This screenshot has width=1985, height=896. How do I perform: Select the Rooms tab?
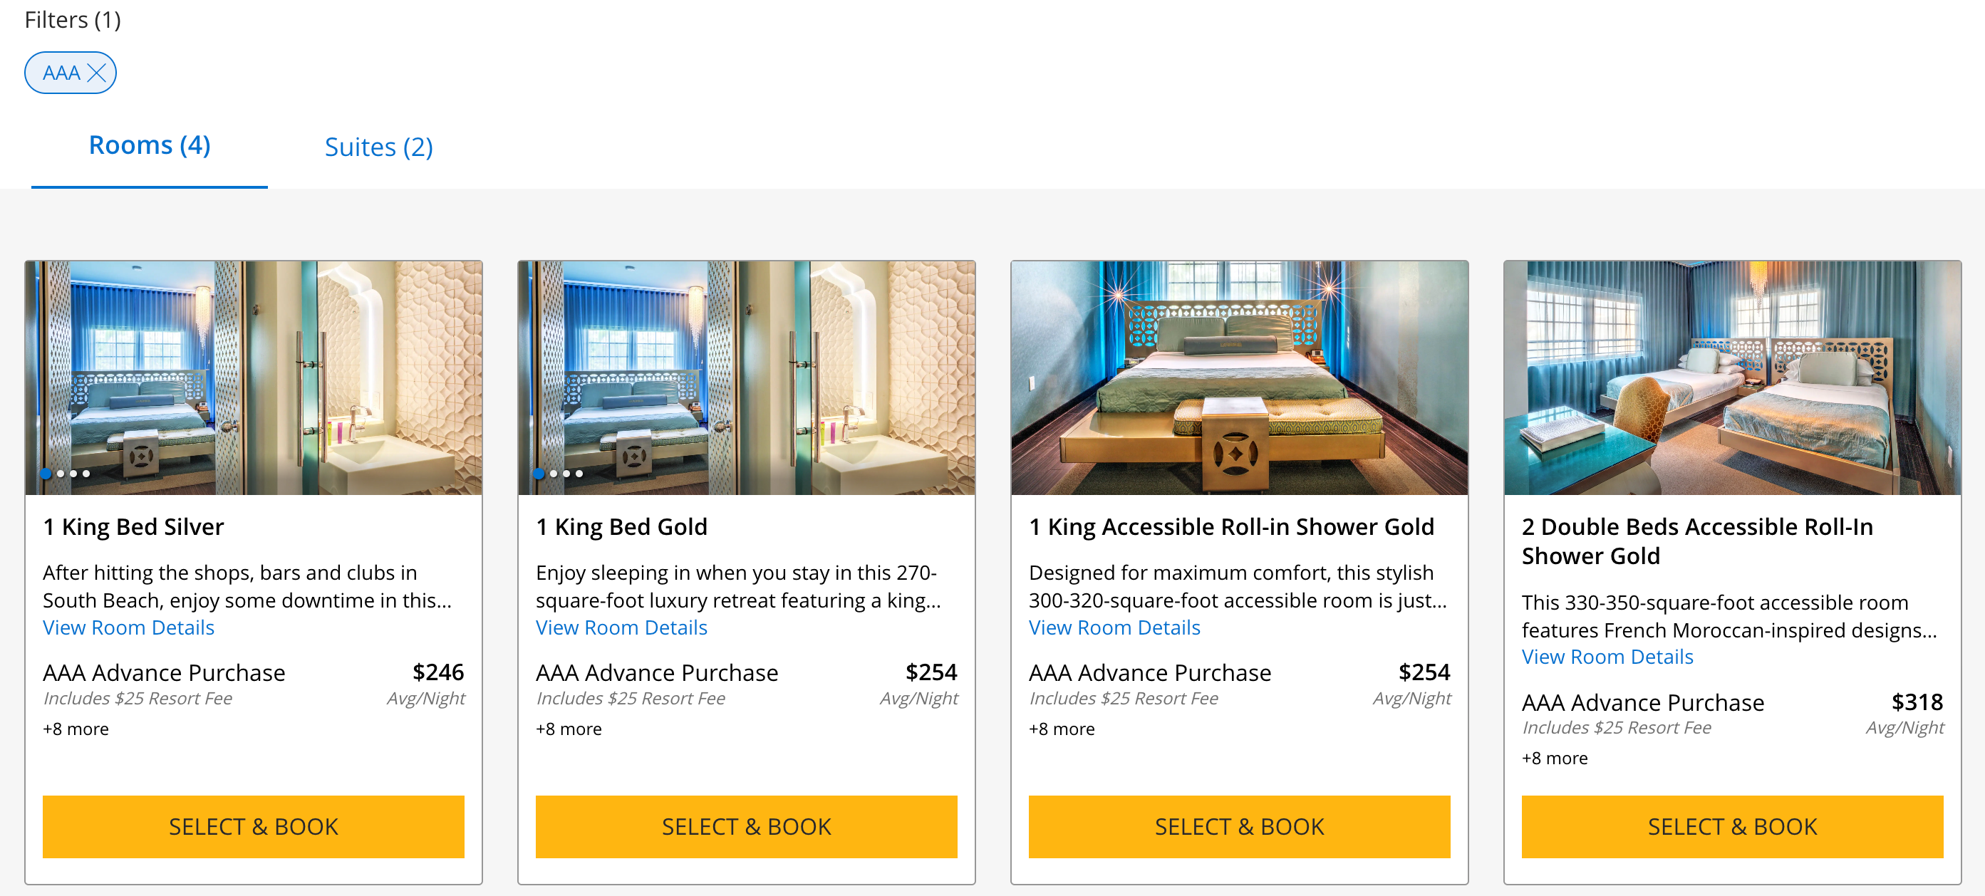(x=149, y=144)
